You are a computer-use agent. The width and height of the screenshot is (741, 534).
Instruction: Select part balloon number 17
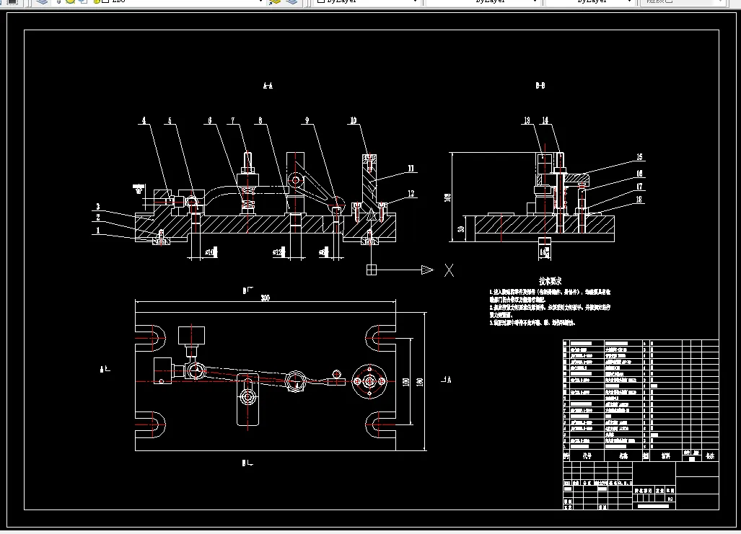(639, 187)
